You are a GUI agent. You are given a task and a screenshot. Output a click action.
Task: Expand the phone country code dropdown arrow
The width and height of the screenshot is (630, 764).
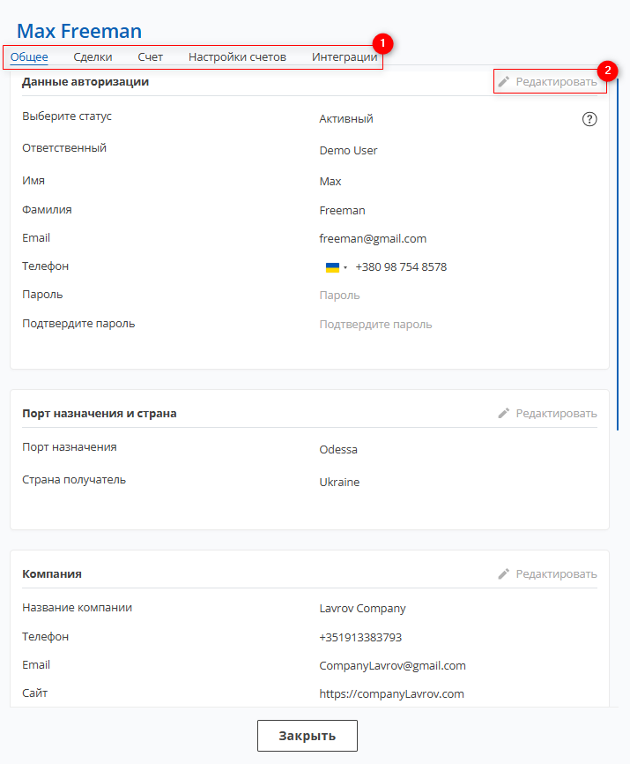(345, 267)
